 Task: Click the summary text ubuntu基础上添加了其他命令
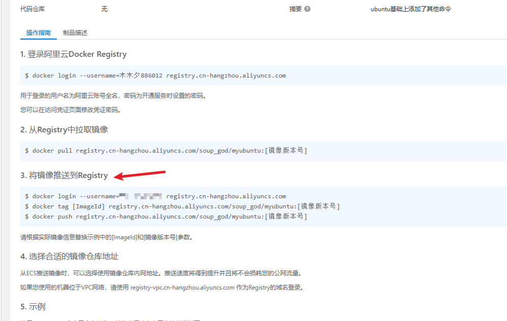pos(411,9)
